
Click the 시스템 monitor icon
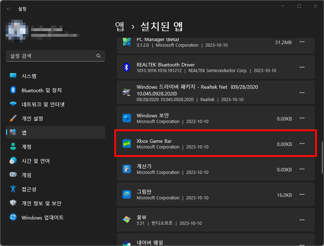point(13,76)
